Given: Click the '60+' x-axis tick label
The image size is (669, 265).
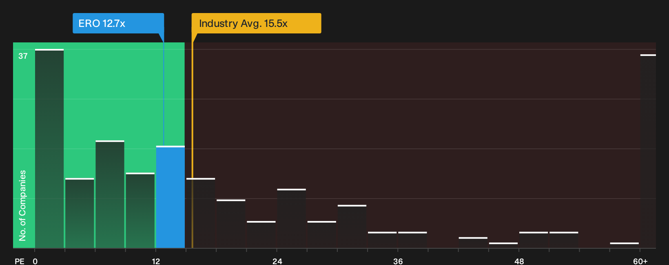Looking at the screenshot, I should coord(640,261).
